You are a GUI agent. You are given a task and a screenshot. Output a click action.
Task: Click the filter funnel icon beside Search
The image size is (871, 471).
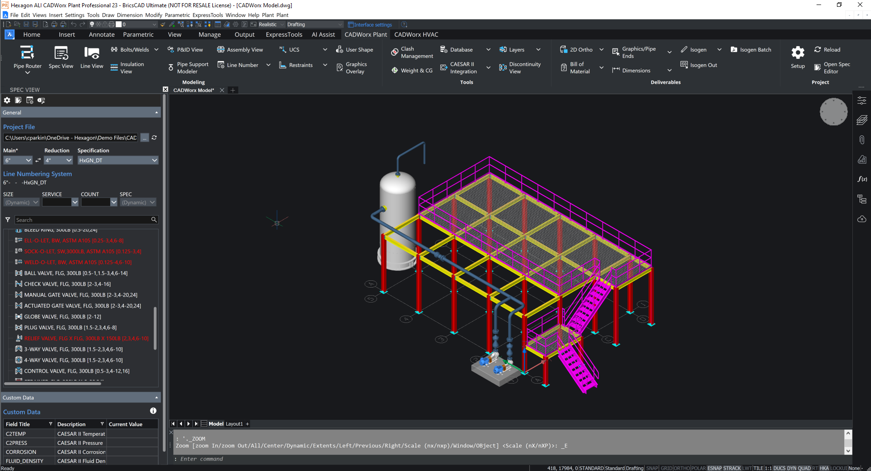click(x=8, y=220)
